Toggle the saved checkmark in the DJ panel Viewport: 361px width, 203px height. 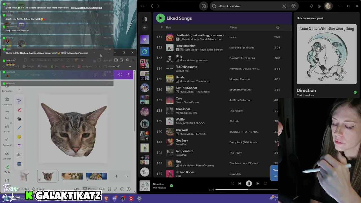pyautogui.click(x=355, y=92)
